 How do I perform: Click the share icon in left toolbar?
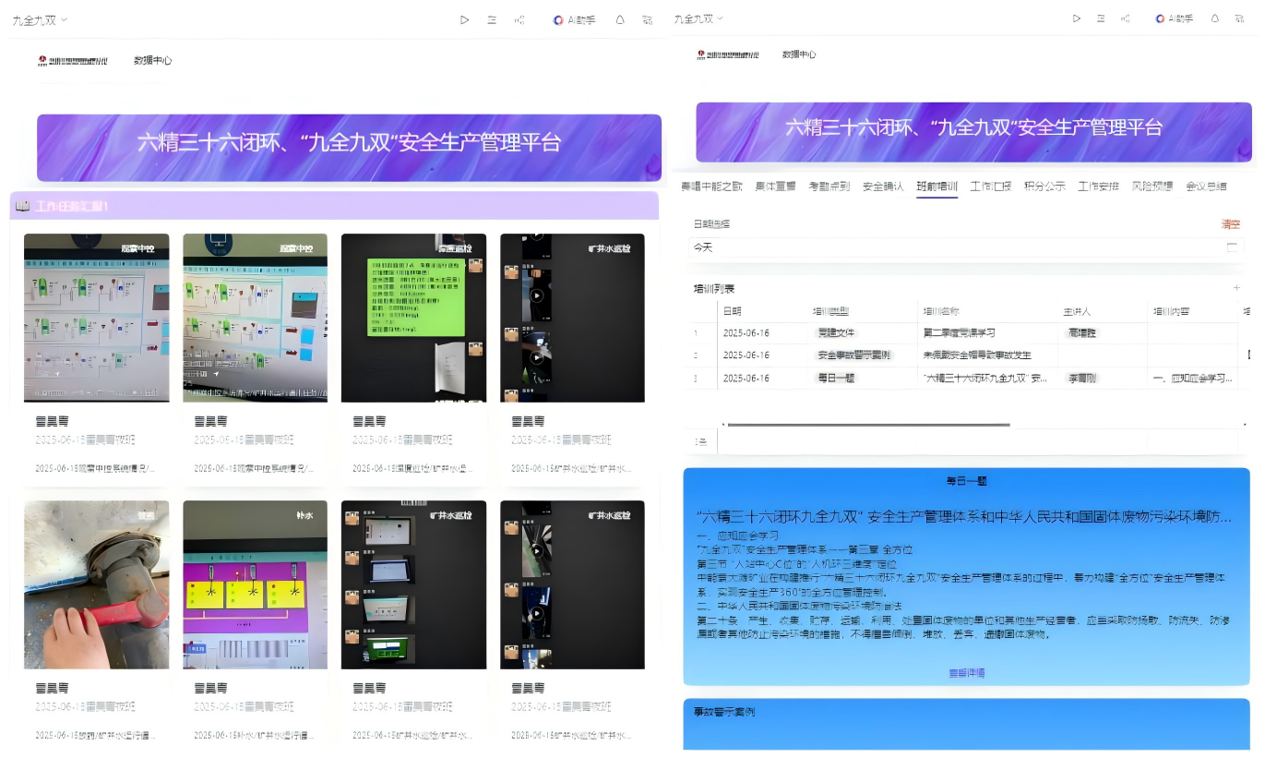pyautogui.click(x=519, y=19)
